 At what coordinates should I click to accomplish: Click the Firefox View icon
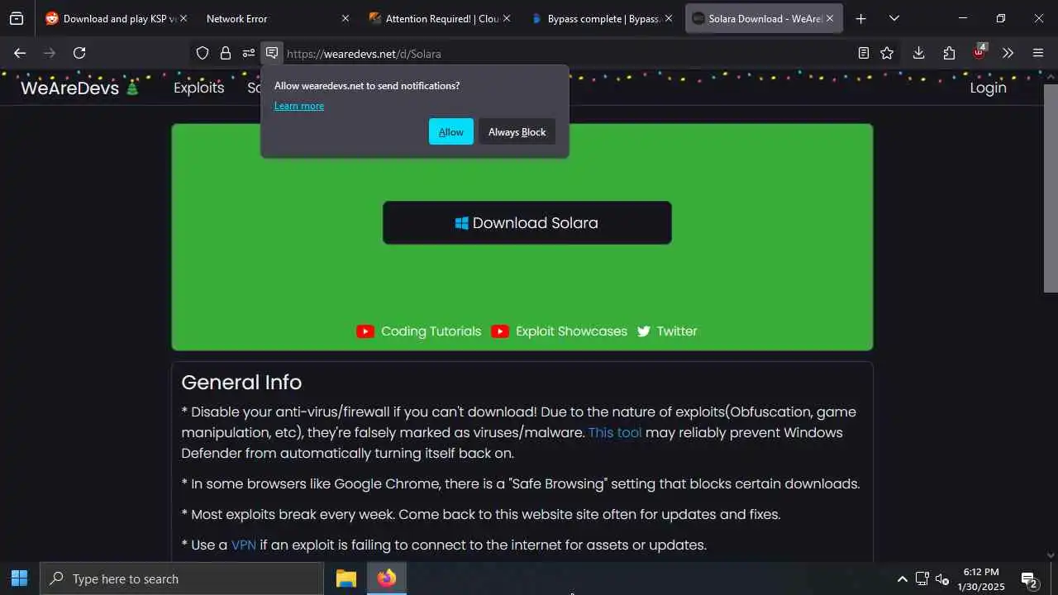point(17,18)
